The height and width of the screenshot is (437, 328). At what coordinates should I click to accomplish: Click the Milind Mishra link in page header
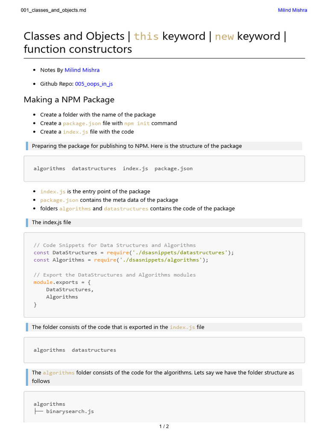point(292,10)
